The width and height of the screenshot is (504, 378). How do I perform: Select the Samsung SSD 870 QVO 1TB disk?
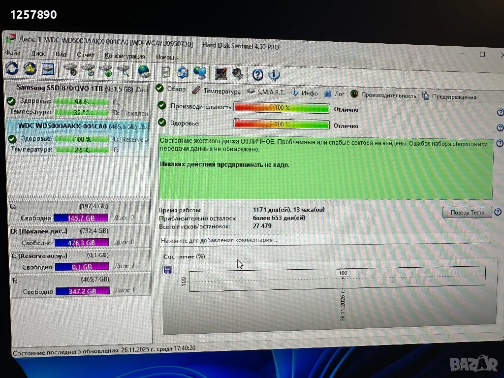click(x=60, y=88)
